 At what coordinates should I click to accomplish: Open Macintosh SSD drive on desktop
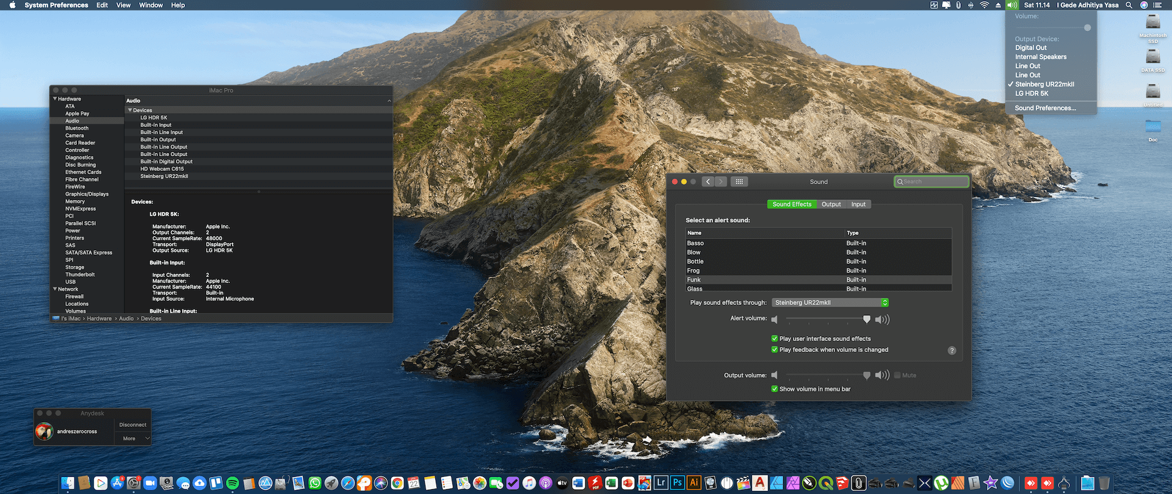tap(1153, 28)
